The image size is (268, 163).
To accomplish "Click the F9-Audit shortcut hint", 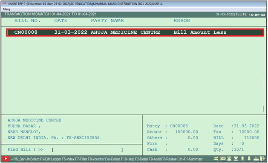I will point(155,159).
